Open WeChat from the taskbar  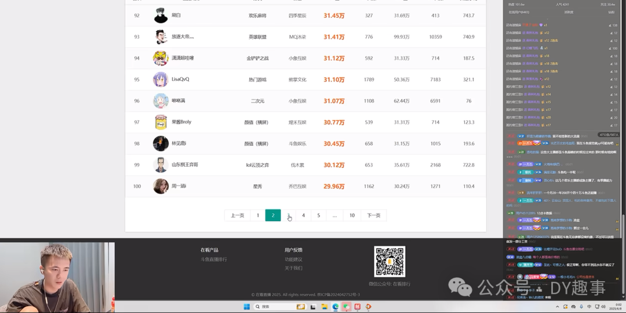[x=347, y=307]
